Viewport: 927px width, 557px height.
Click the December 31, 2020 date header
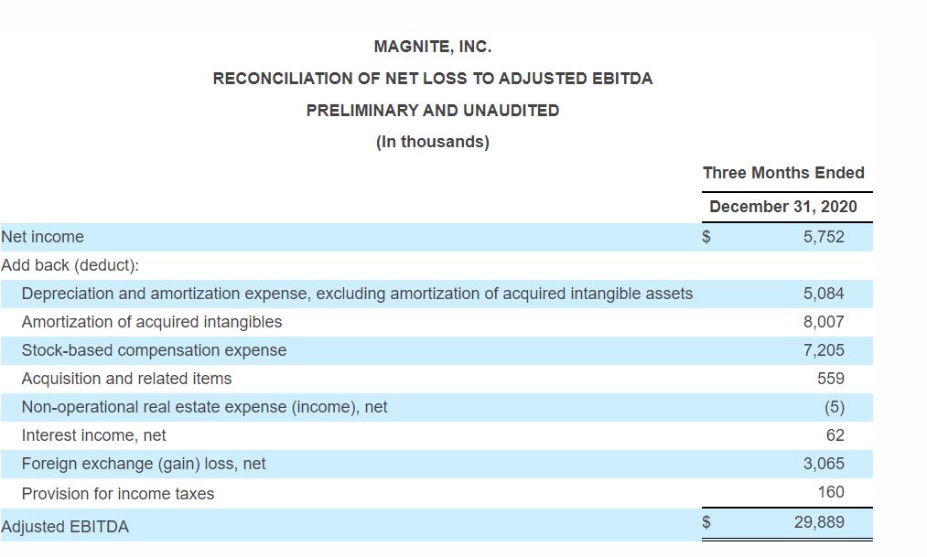tap(783, 207)
